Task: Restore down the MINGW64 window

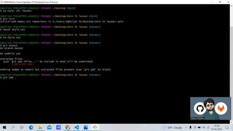Action: 220,2
